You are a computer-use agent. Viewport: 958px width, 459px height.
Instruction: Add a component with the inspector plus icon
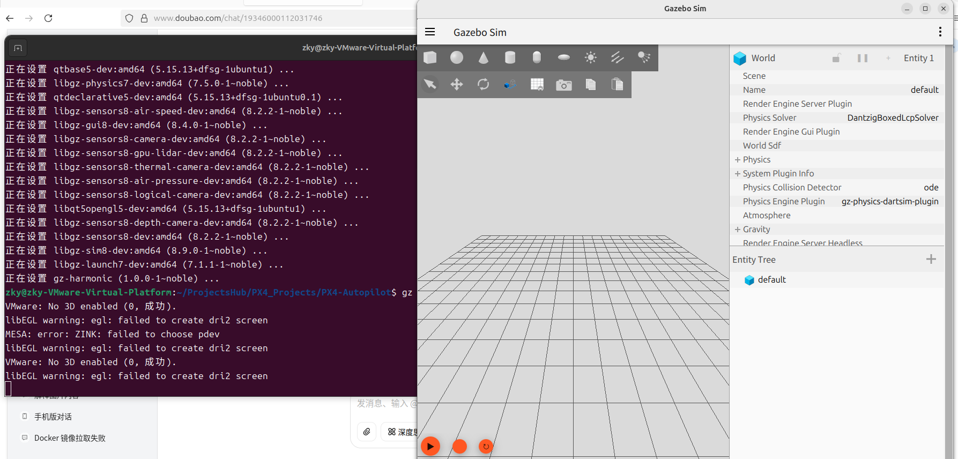(x=888, y=58)
